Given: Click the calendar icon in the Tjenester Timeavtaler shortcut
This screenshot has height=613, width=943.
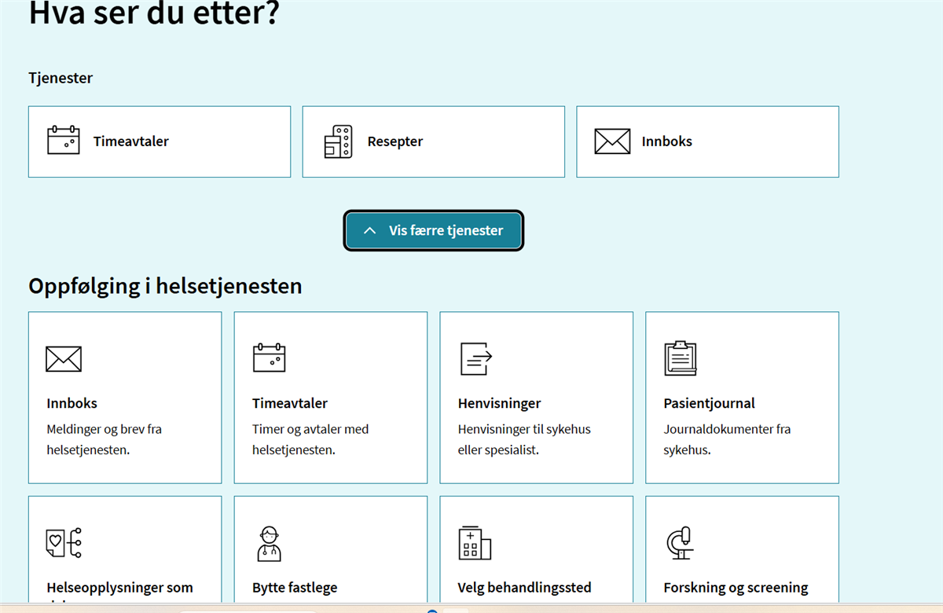Looking at the screenshot, I should 64,141.
